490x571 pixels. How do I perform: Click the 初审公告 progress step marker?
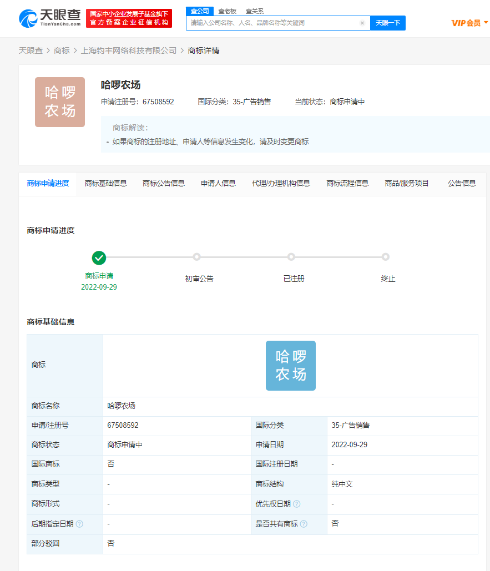[196, 257]
